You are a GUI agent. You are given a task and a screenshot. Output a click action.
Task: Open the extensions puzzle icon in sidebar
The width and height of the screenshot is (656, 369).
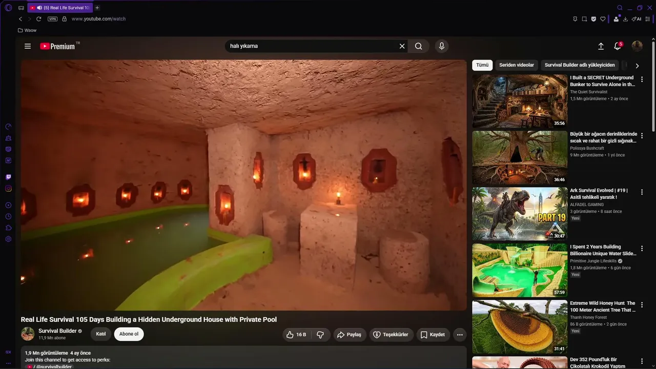(x=8, y=228)
